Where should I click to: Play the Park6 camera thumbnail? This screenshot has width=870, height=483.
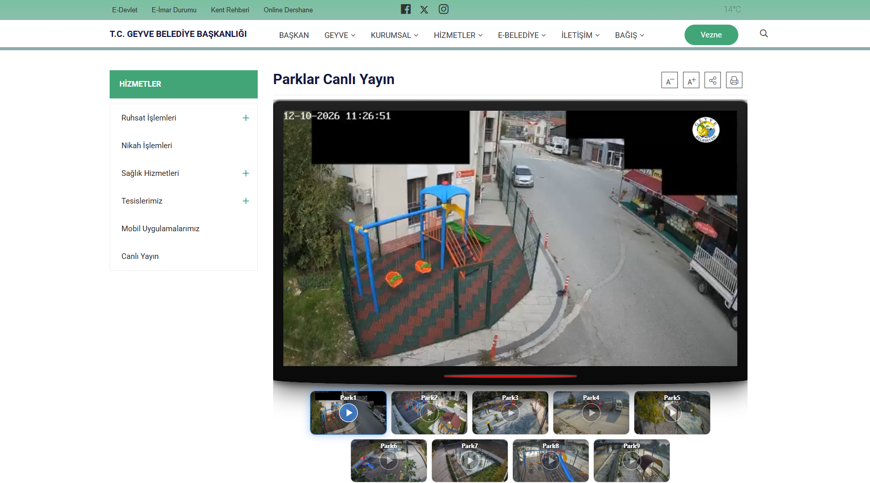click(389, 461)
